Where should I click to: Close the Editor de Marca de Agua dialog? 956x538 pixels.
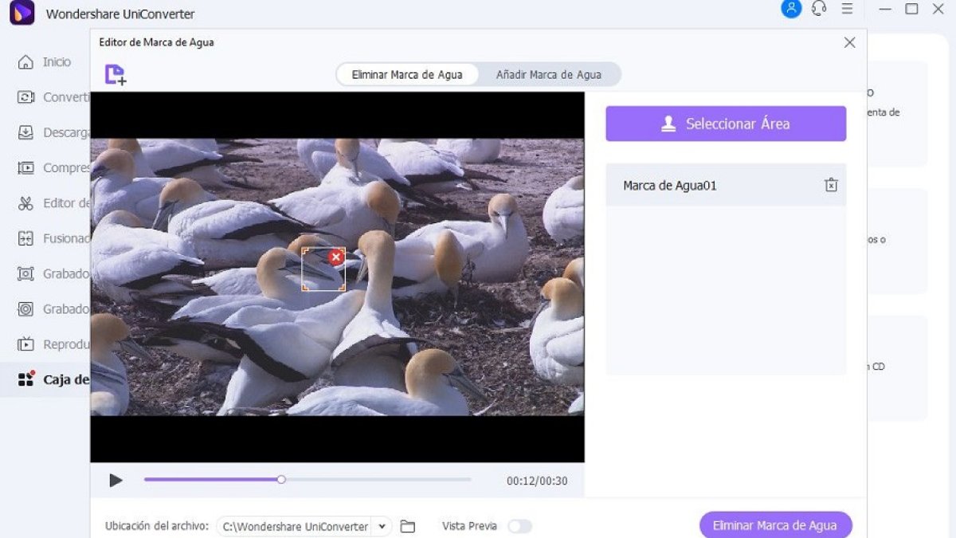point(849,42)
